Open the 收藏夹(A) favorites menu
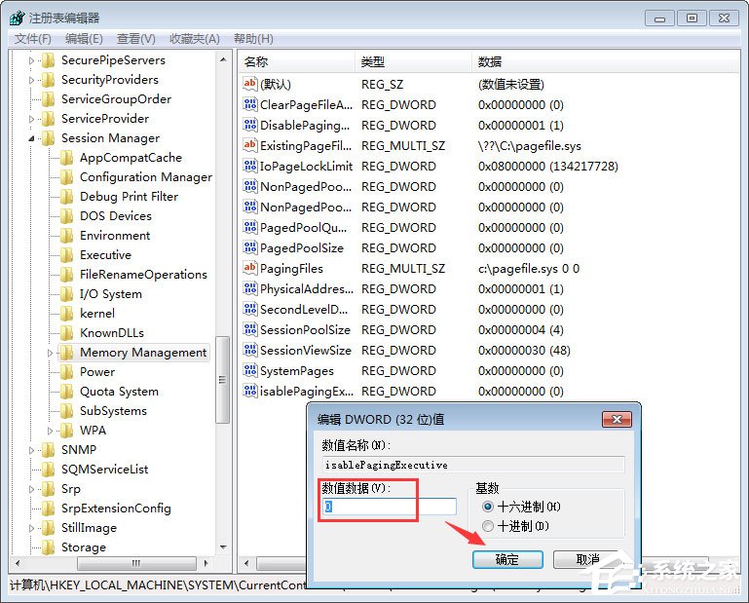 (194, 39)
